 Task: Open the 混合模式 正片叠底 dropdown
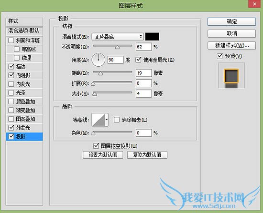coord(118,37)
